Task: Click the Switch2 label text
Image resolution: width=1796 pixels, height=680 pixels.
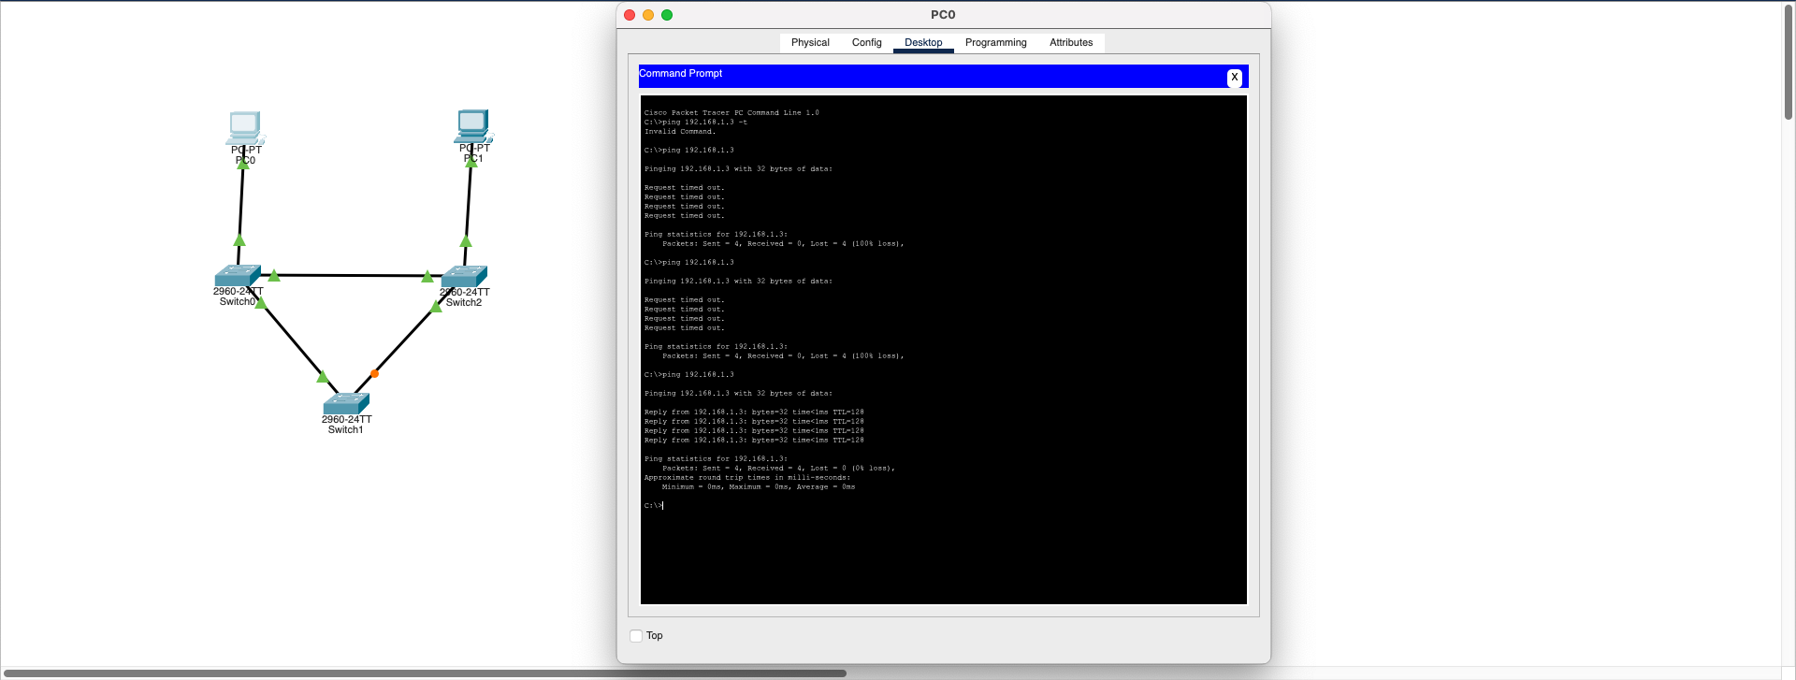Action: (x=464, y=303)
